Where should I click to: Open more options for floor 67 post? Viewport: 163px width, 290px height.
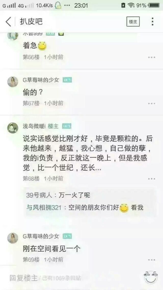(152, 103)
